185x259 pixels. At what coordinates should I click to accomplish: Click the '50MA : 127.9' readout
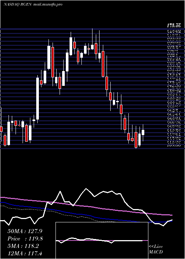click(x=25, y=231)
